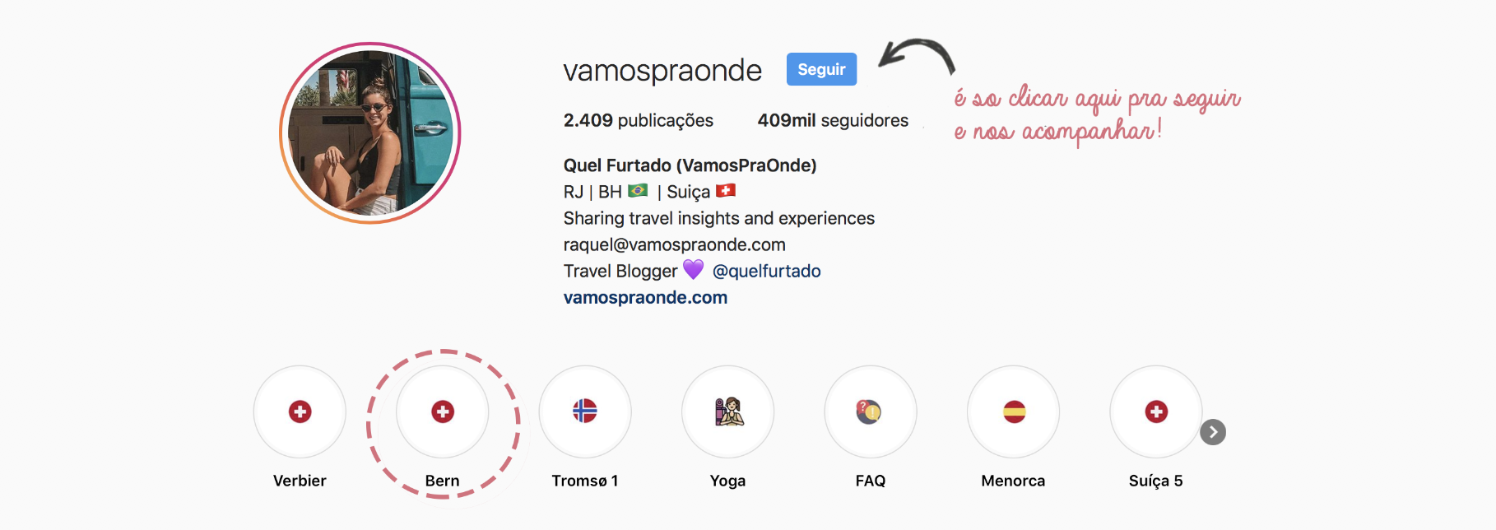The height and width of the screenshot is (530, 1496).
Task: Click the Menorca label text
Action: (x=1013, y=481)
